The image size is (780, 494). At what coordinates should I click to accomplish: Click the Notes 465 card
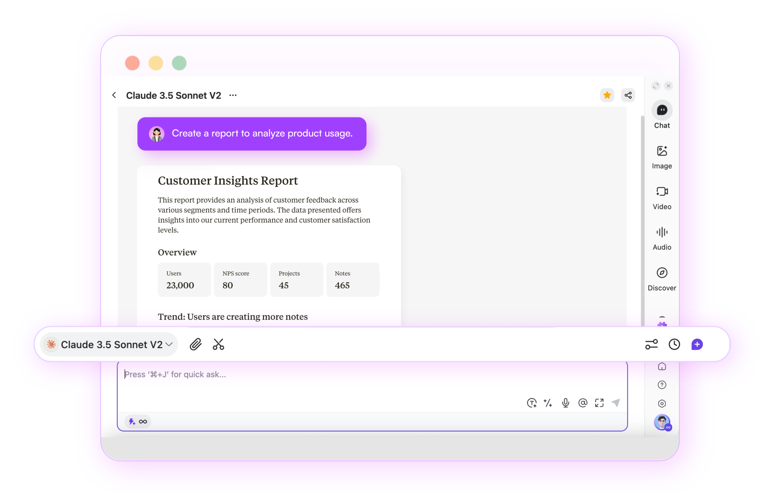pos(353,279)
